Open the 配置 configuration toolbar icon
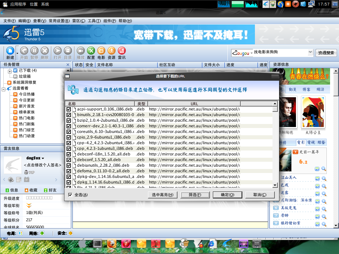 click(x=91, y=51)
